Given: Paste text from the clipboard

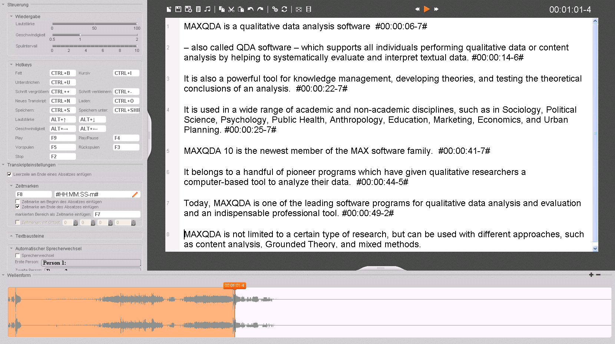Looking at the screenshot, I should click(x=241, y=9).
